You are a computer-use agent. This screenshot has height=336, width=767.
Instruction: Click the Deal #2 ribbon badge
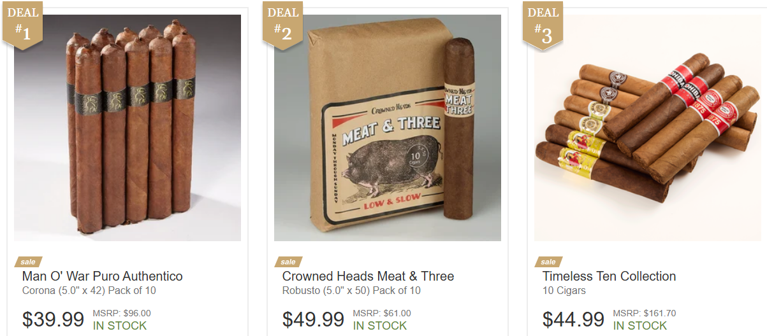(282, 24)
